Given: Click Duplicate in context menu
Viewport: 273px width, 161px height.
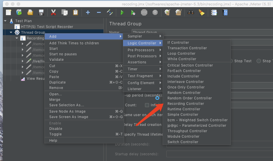Looking at the screenshot, I should pyautogui.click(x=84, y=82).
